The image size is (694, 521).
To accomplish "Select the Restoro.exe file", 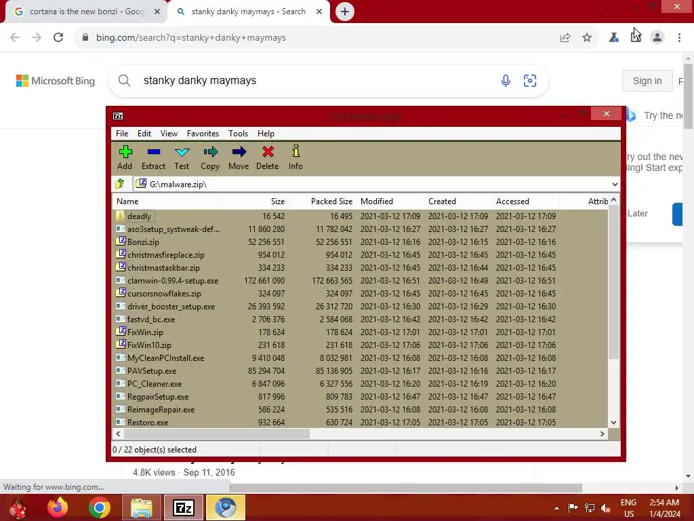I will click(x=147, y=422).
